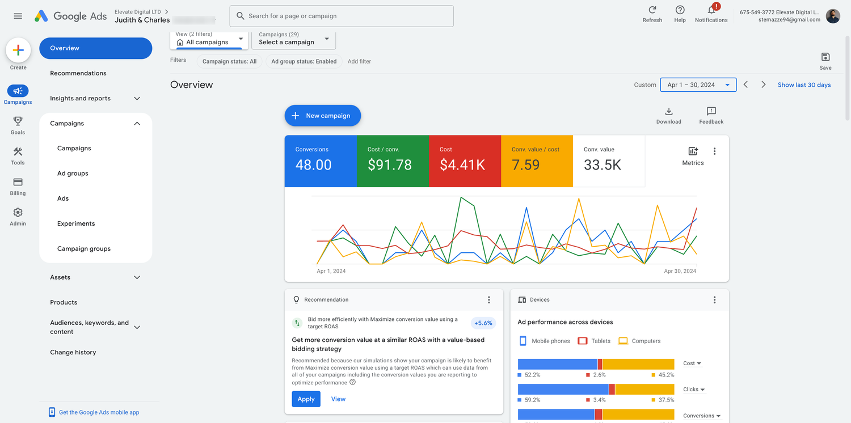Open the Cost metric dropdown in Devices
The image size is (851, 423).
click(692, 363)
